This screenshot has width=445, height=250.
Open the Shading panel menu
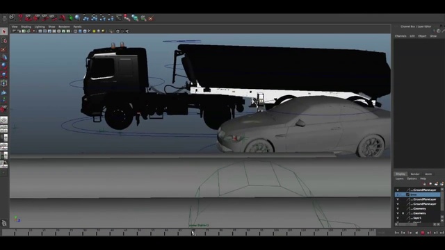coord(26,26)
